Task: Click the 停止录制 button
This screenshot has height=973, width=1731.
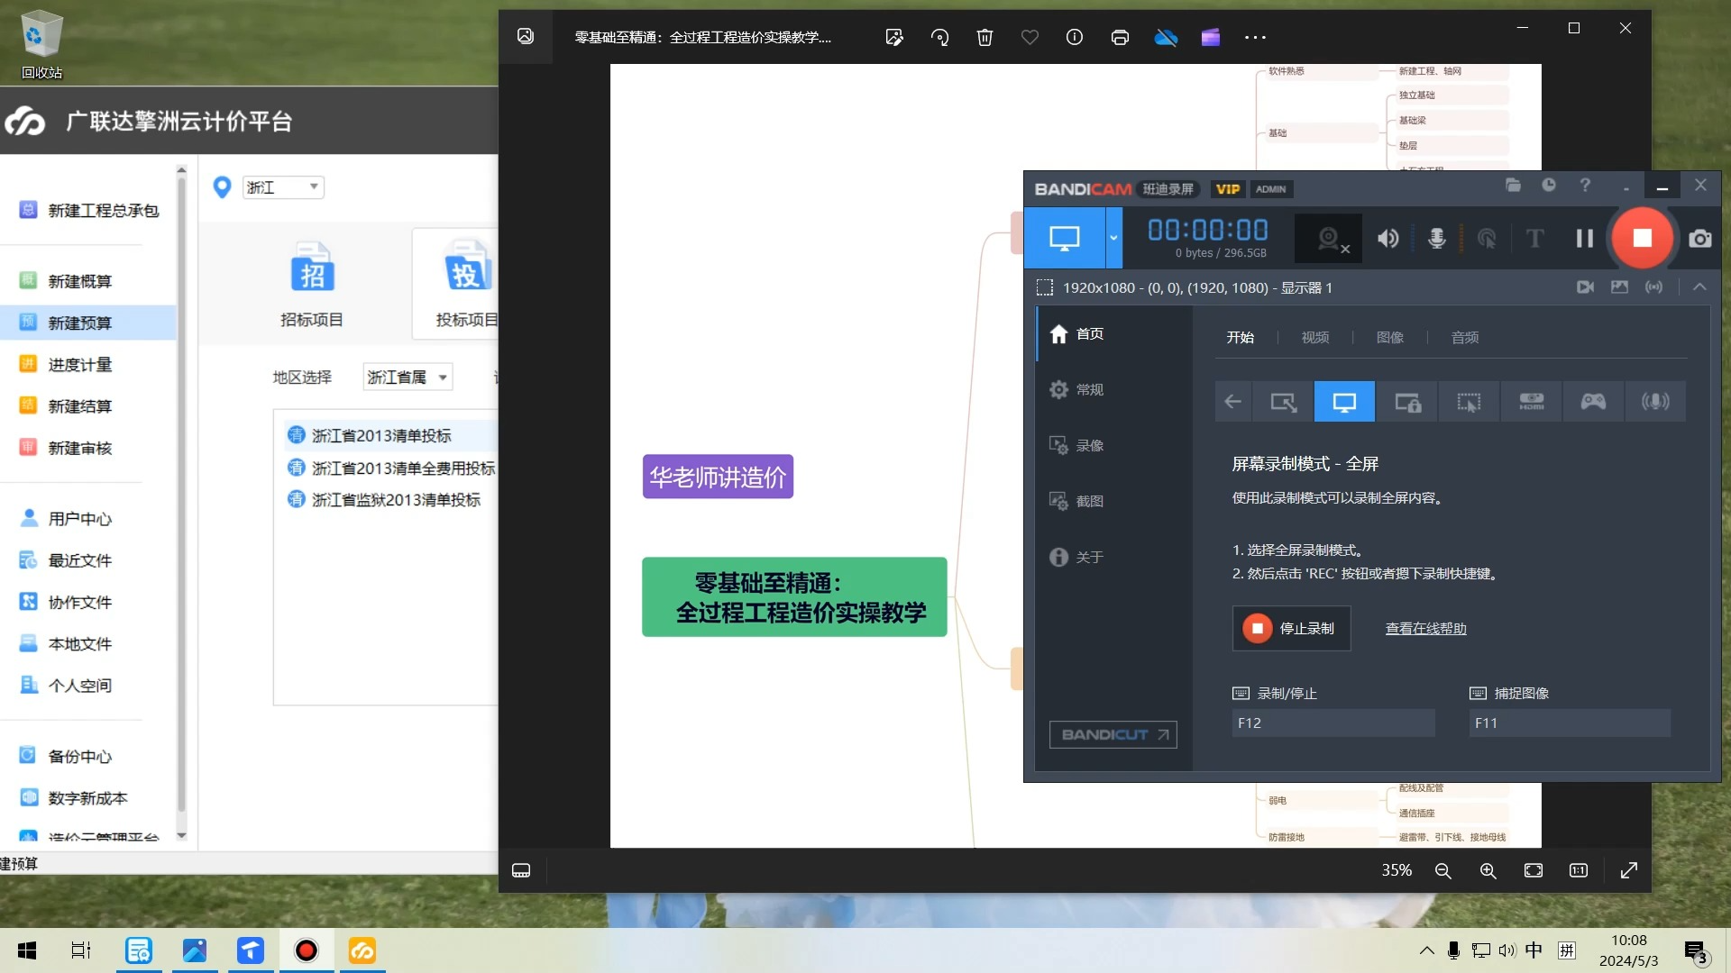Action: [x=1291, y=628]
